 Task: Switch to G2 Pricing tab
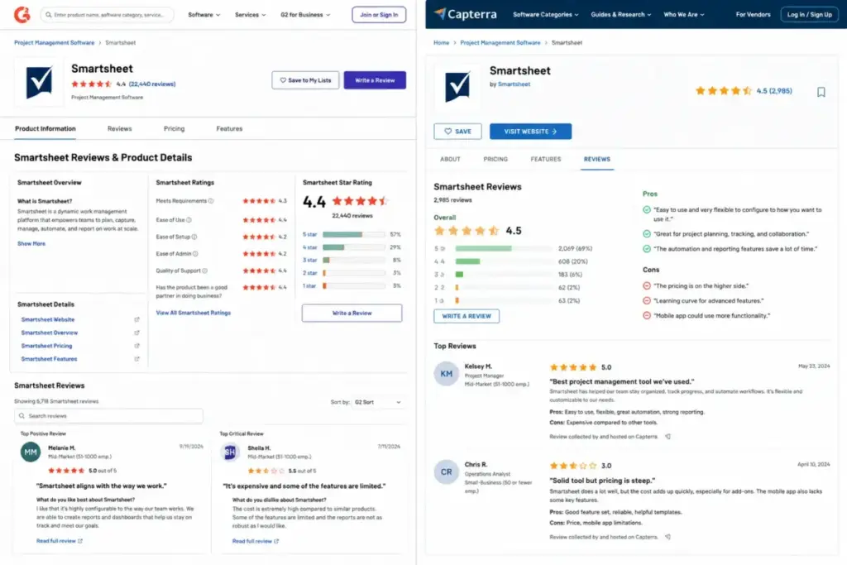[x=174, y=128]
